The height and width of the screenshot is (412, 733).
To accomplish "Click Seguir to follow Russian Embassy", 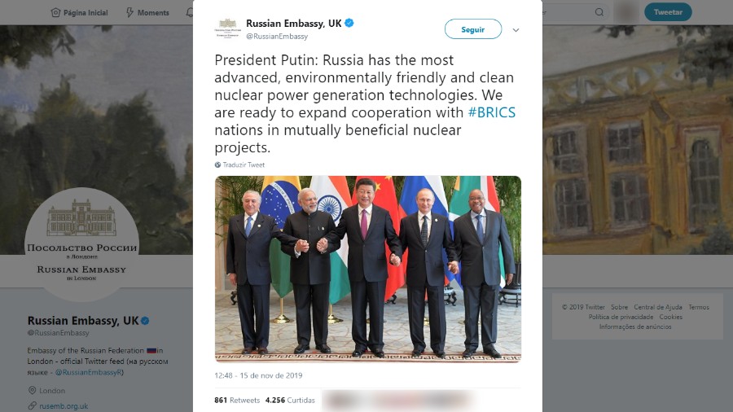I will (x=473, y=29).
